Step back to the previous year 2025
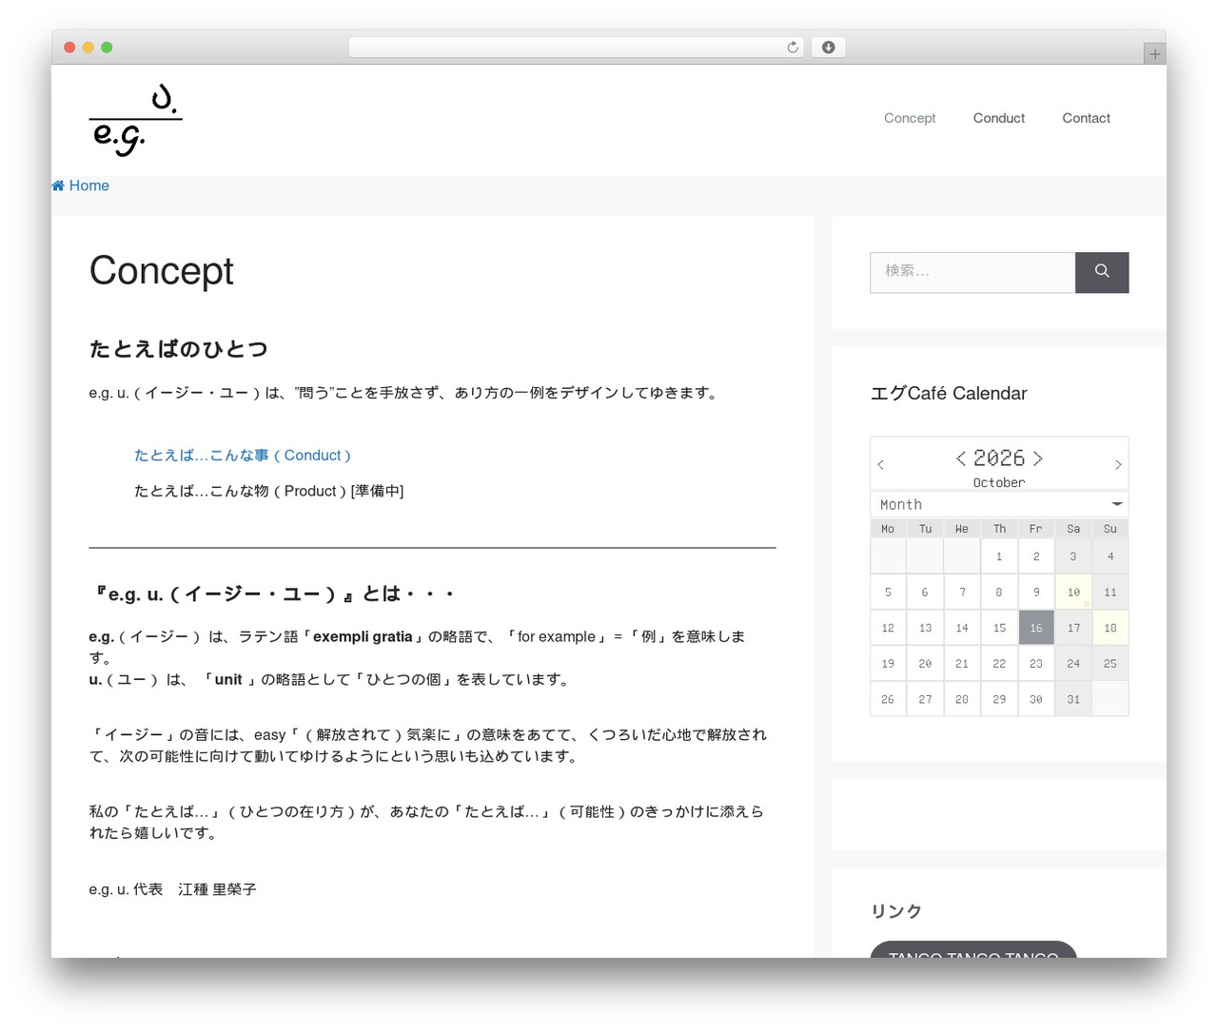 961,458
